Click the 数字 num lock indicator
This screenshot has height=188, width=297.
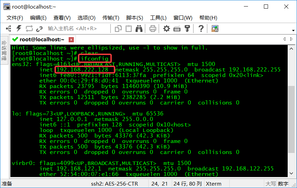click(x=283, y=184)
